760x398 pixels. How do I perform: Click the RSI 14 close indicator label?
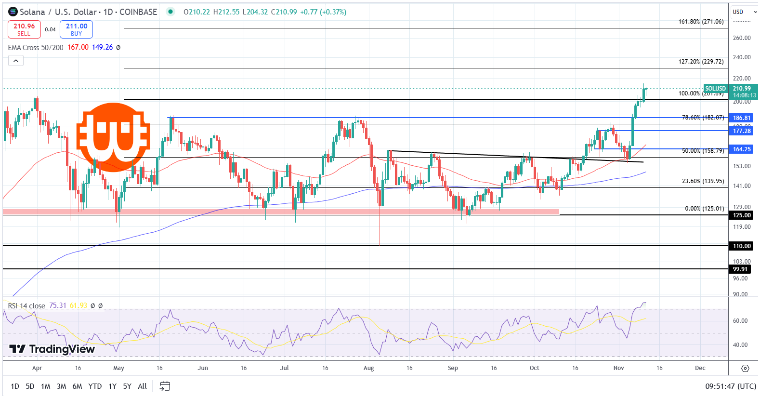click(x=26, y=306)
